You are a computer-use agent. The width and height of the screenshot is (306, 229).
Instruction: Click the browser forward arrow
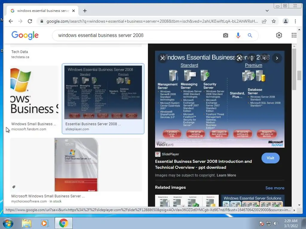tap(20, 21)
